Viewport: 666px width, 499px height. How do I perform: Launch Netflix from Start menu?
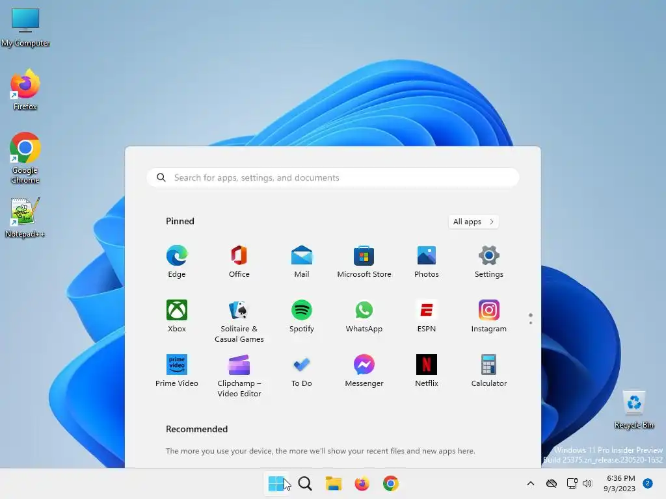click(427, 370)
